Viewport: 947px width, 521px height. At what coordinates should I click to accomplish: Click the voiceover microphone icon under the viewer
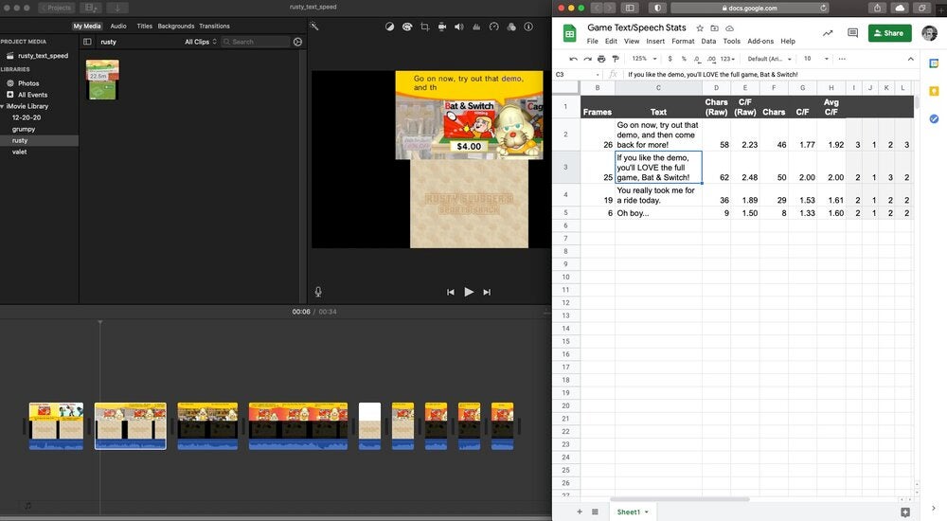coord(318,292)
